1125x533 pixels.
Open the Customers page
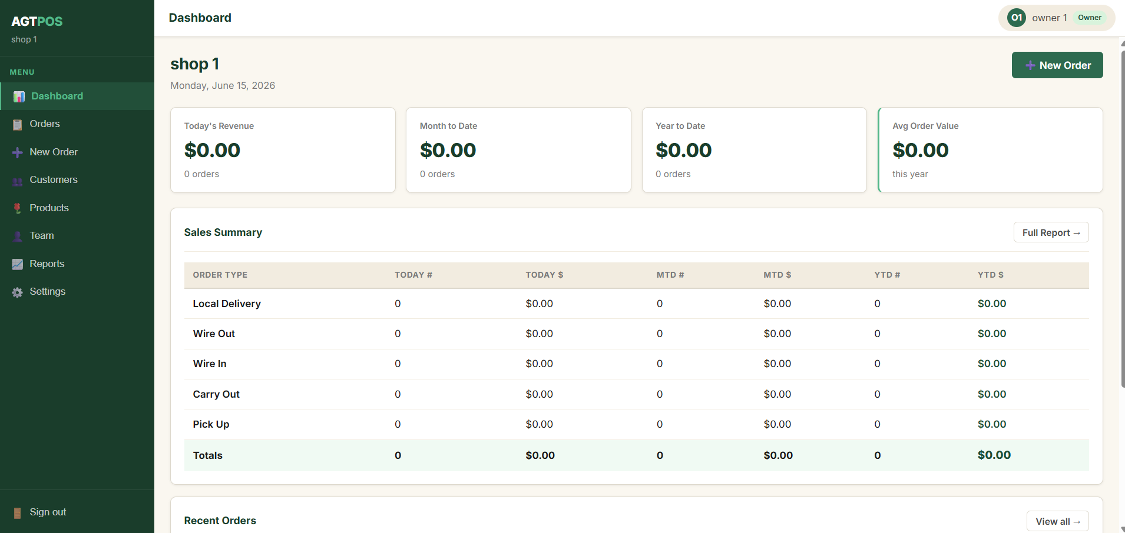77,180
